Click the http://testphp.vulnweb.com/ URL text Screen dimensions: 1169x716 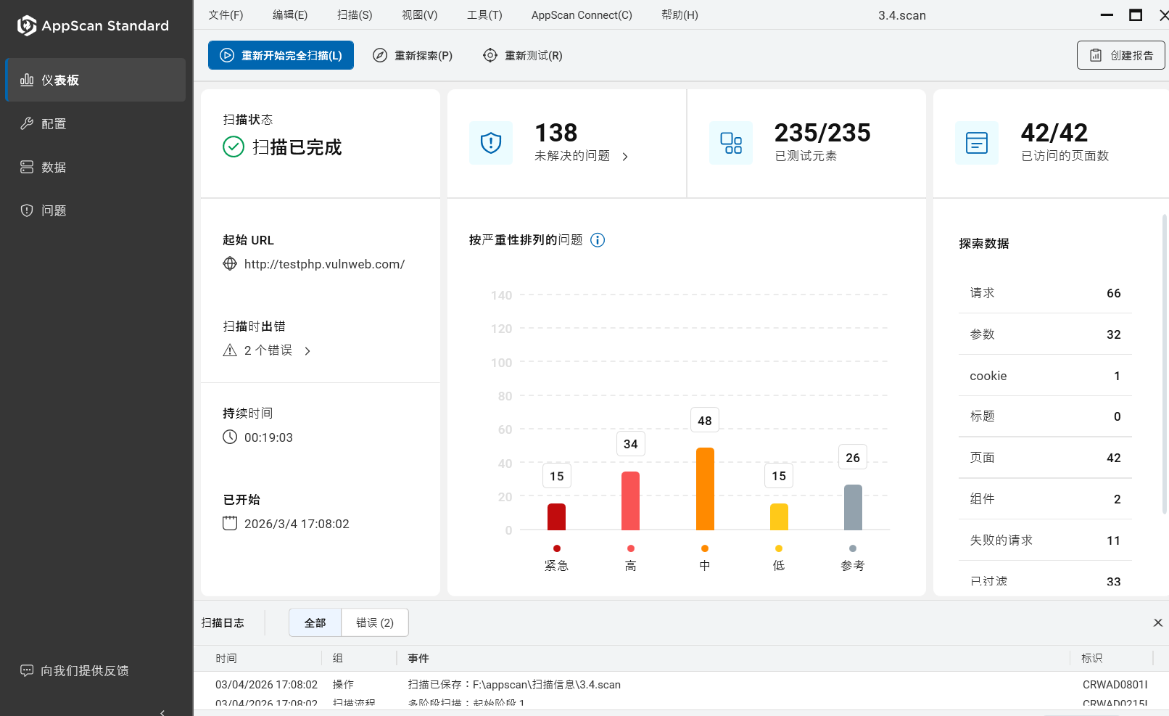(x=324, y=264)
